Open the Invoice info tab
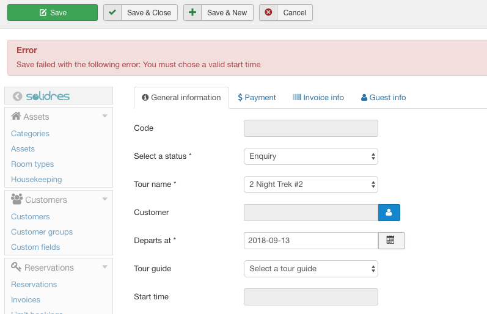This screenshot has height=314, width=487. coord(318,98)
